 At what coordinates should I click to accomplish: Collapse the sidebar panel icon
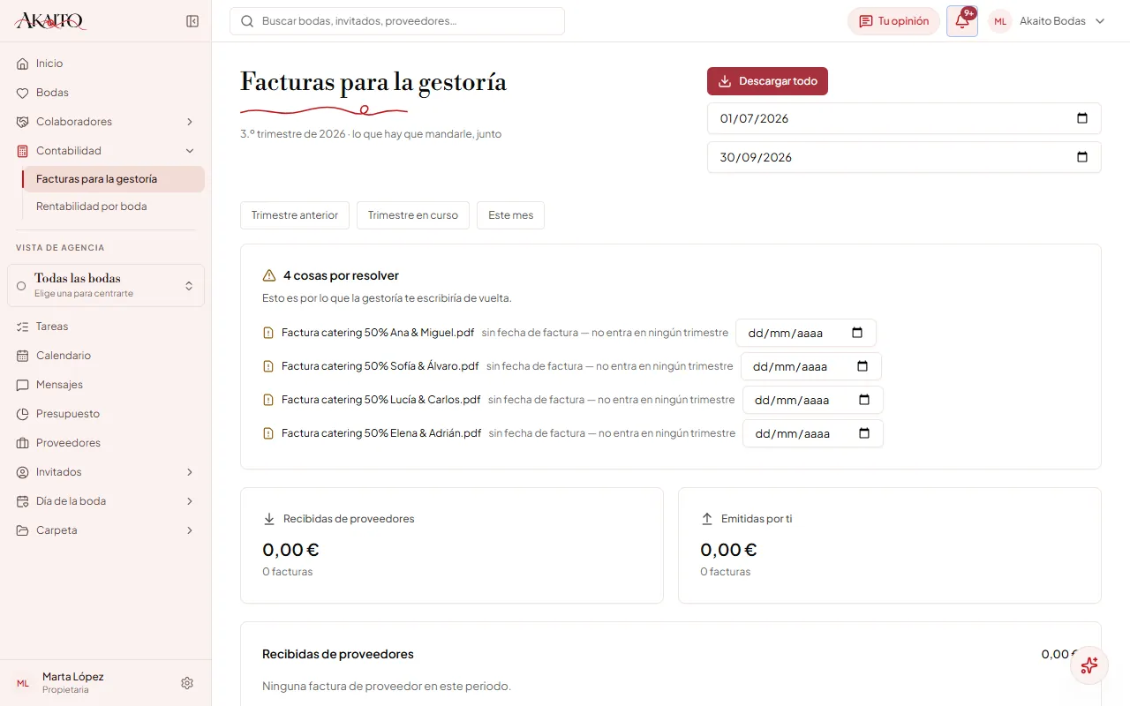coord(192,21)
